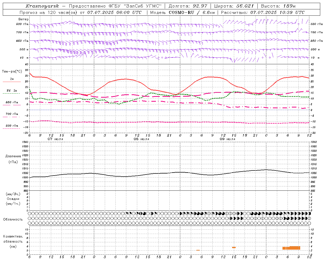Click dashed line sample under 'Td 2м' legend
324x259 pixels.
(x=11, y=94)
